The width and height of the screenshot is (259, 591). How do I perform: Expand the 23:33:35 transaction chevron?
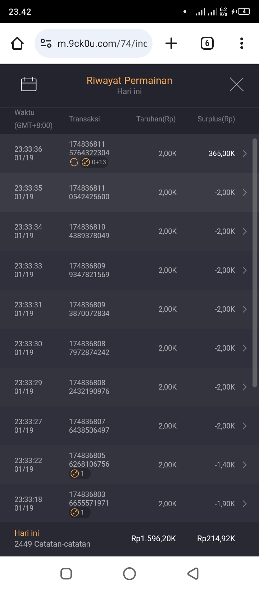pos(245,192)
